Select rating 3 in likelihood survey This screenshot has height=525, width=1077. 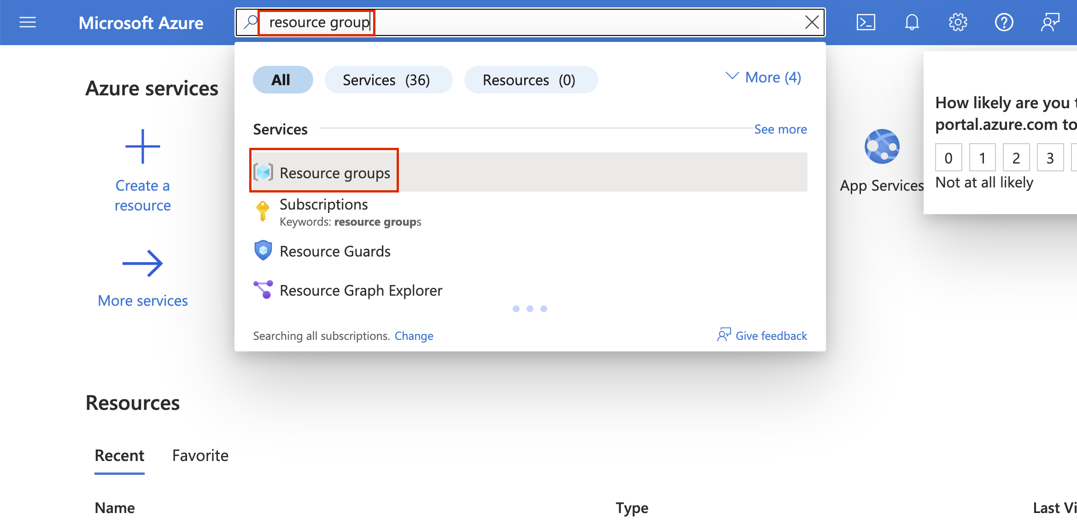1050,158
